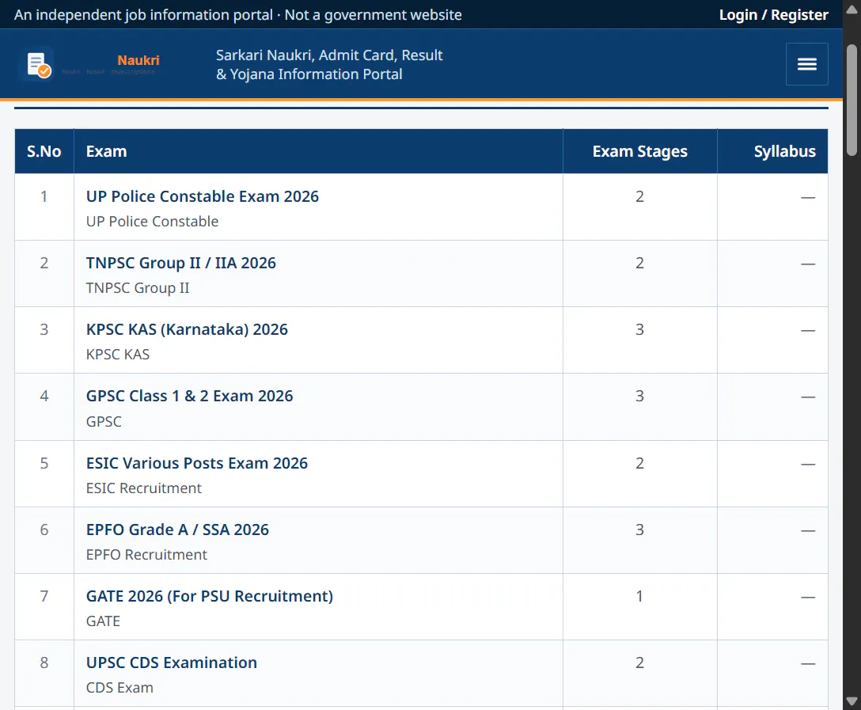Viewport: 861px width, 710px height.
Task: Open UPSC CDS Examination link
Action: [x=171, y=663]
